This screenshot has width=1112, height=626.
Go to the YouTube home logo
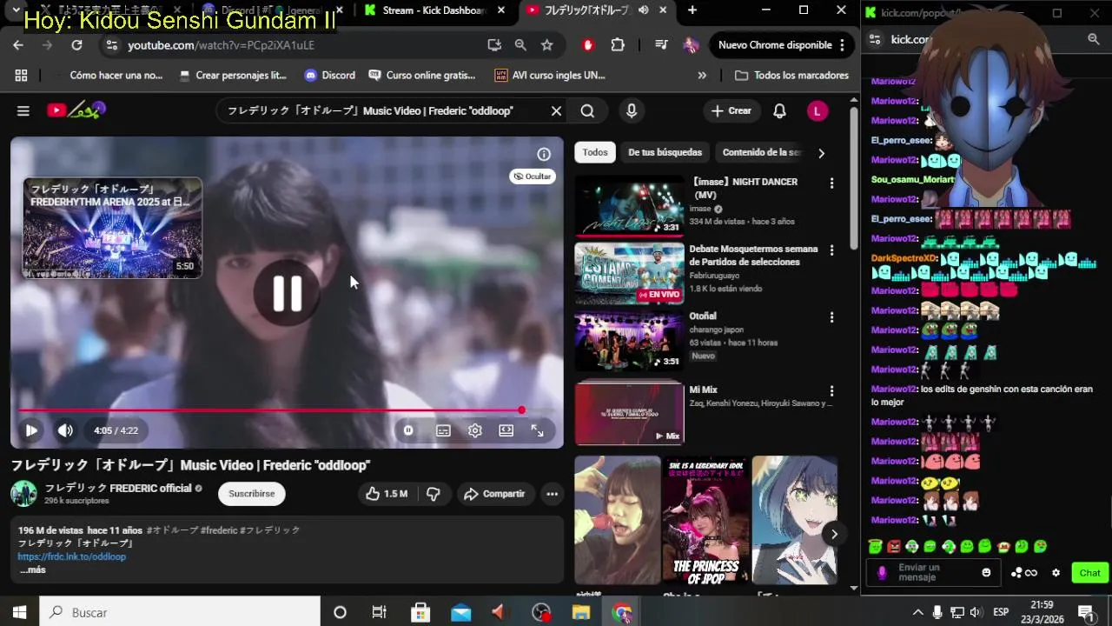76,110
